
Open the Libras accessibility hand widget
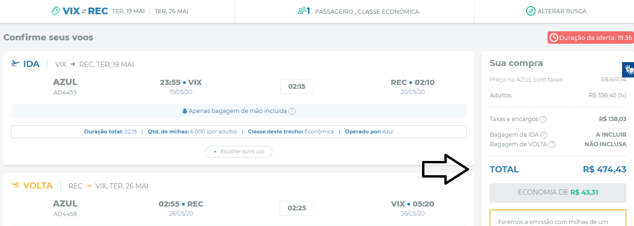pos(628,69)
